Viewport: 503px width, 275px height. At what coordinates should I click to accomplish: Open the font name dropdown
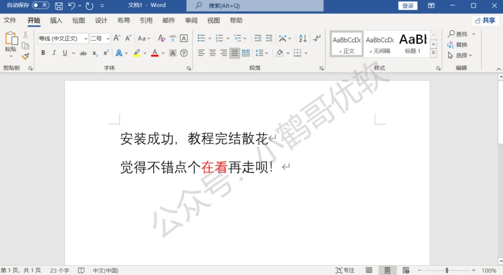[x=86, y=39]
